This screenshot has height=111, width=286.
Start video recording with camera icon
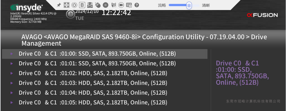tap(121, 5)
